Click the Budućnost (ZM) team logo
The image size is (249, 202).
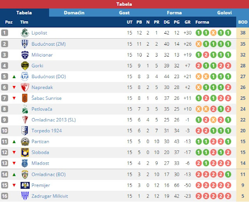click(x=25, y=44)
